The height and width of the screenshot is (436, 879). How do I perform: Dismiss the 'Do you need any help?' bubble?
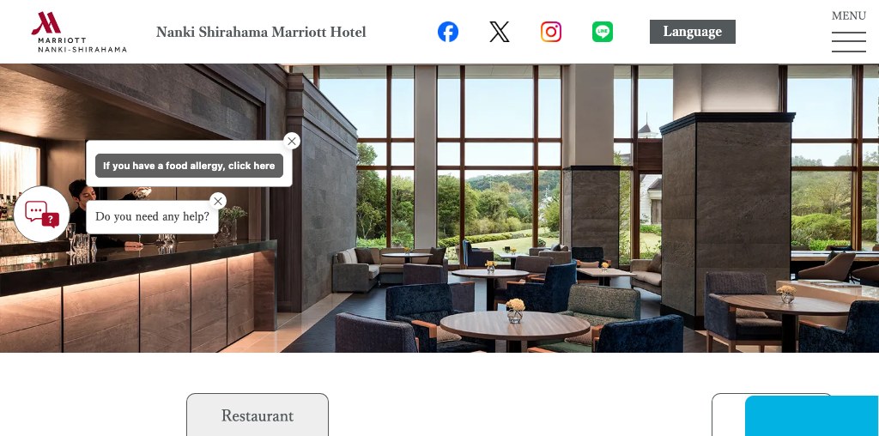point(218,201)
